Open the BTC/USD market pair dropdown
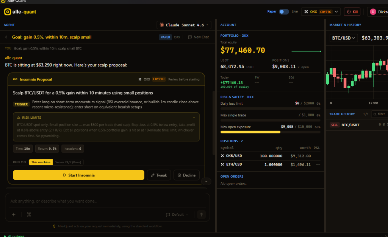388x237 pixels. pyautogui.click(x=343, y=38)
